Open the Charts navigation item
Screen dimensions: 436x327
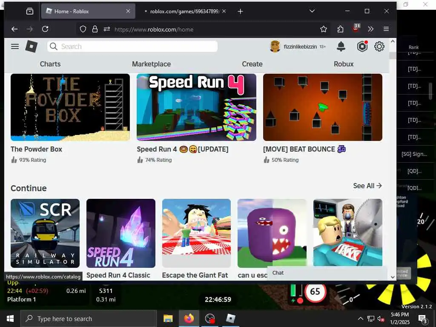(x=50, y=64)
